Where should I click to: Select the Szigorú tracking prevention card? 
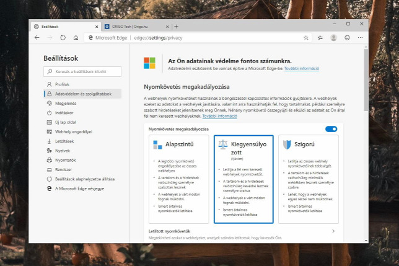click(309, 179)
